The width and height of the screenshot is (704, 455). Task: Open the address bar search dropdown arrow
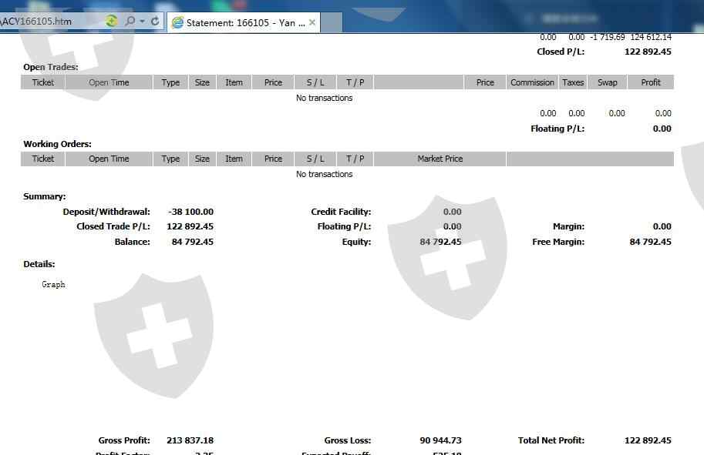pos(142,22)
